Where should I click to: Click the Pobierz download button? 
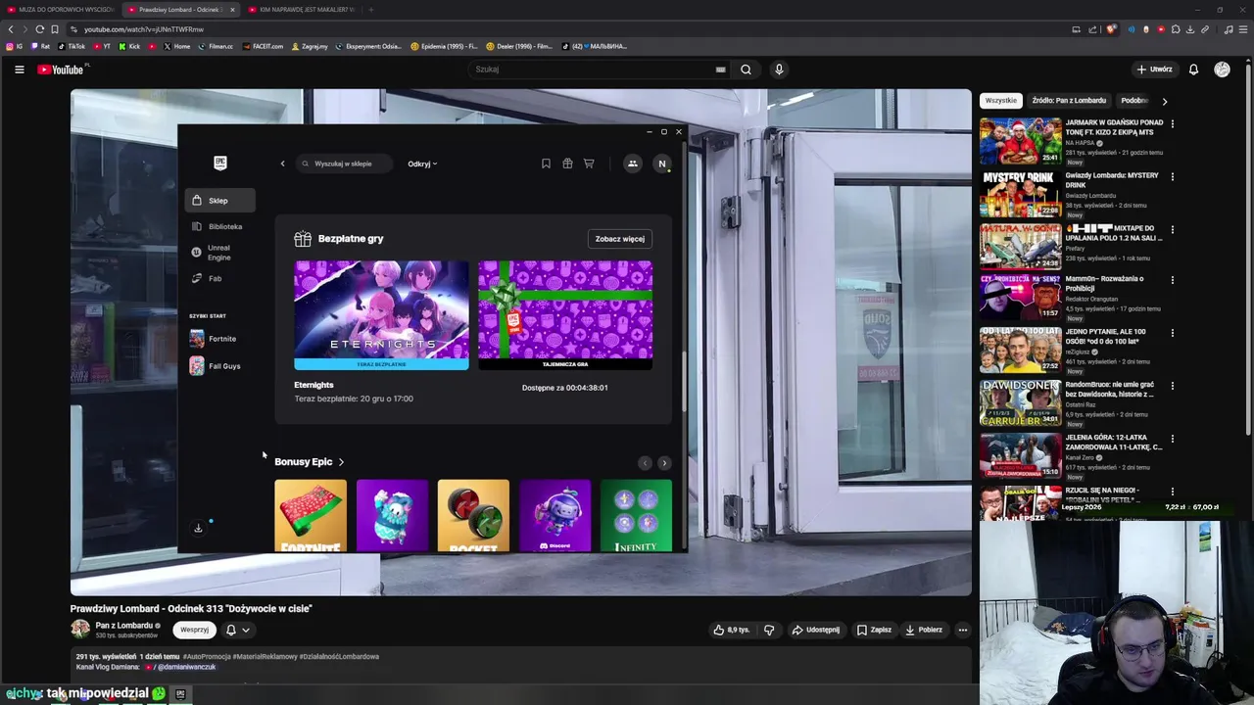(924, 630)
